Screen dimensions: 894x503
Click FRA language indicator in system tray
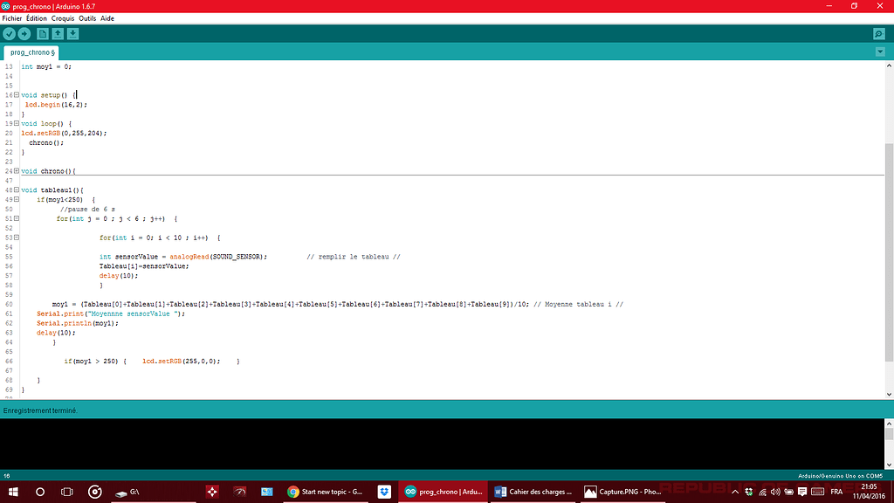click(x=837, y=492)
